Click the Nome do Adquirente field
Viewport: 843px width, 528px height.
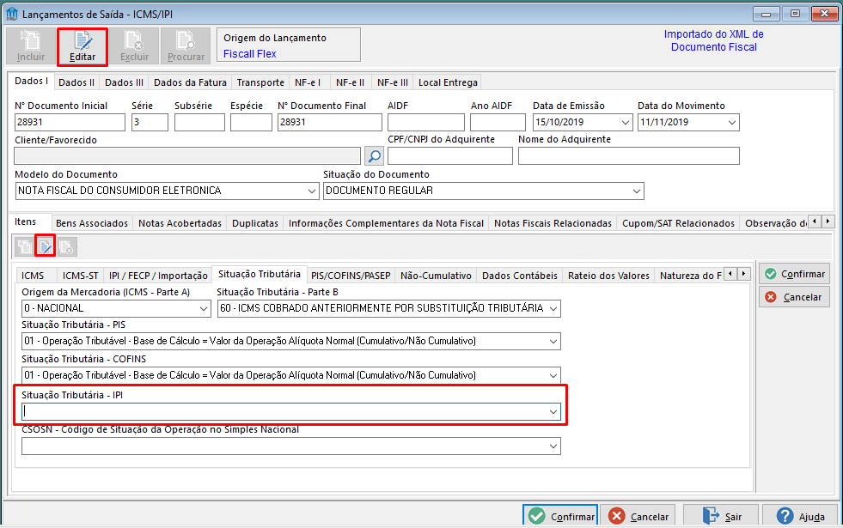628,156
